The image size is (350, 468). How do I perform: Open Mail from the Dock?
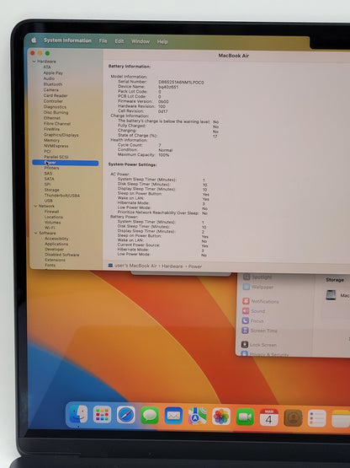click(173, 416)
